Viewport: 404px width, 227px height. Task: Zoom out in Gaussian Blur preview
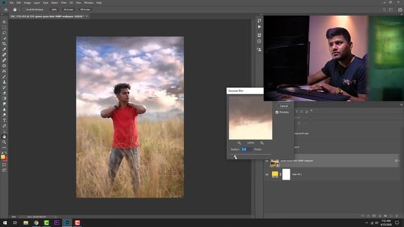pyautogui.click(x=239, y=143)
